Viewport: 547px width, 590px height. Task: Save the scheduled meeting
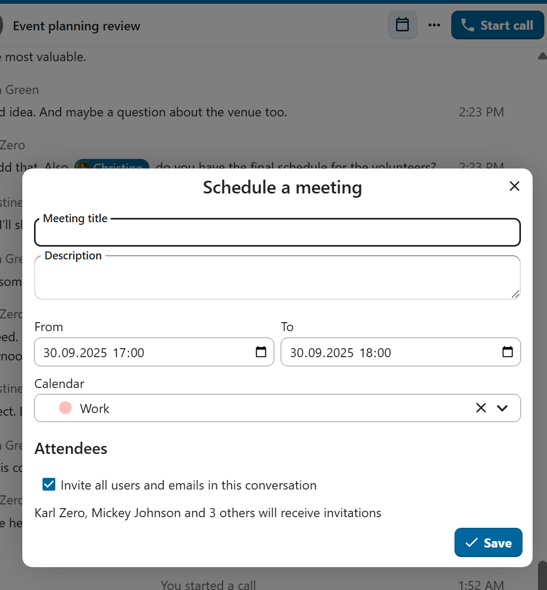click(x=488, y=543)
